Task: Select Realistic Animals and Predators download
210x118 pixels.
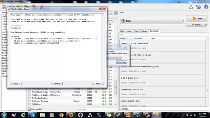Action: (162, 69)
